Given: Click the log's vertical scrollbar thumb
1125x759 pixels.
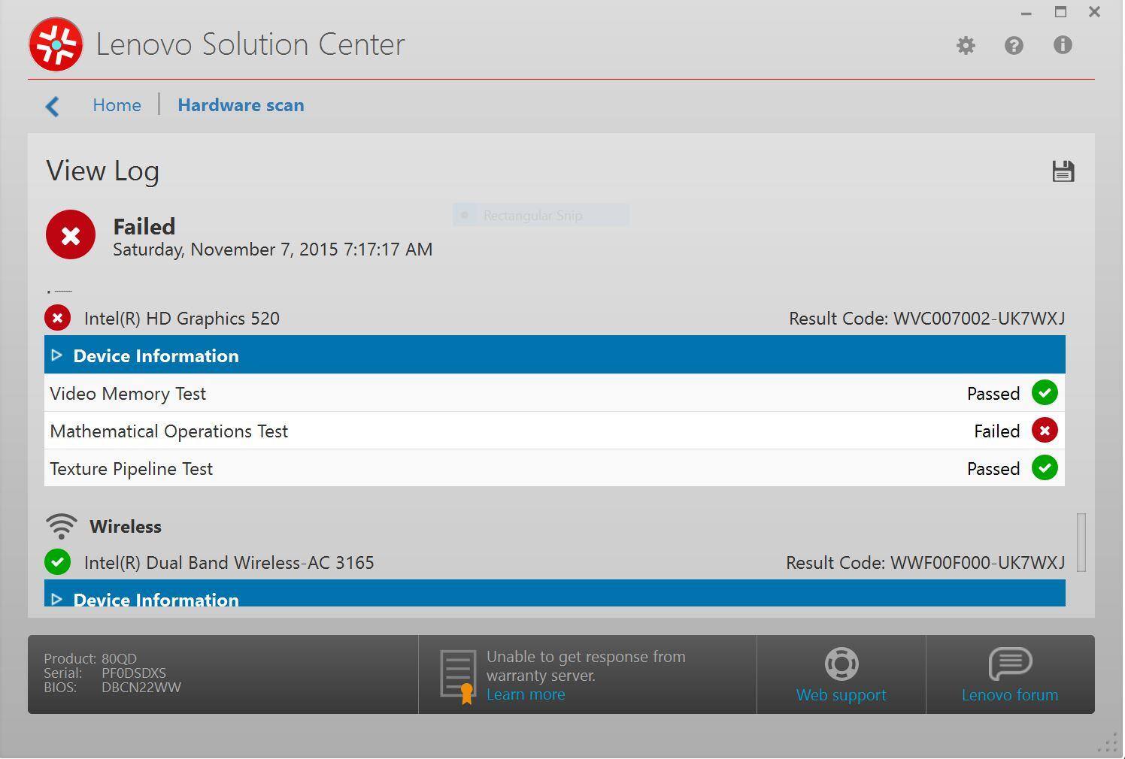Looking at the screenshot, I should (x=1081, y=542).
